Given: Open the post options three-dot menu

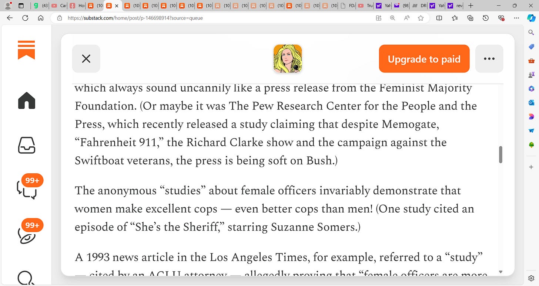Looking at the screenshot, I should click(x=489, y=59).
